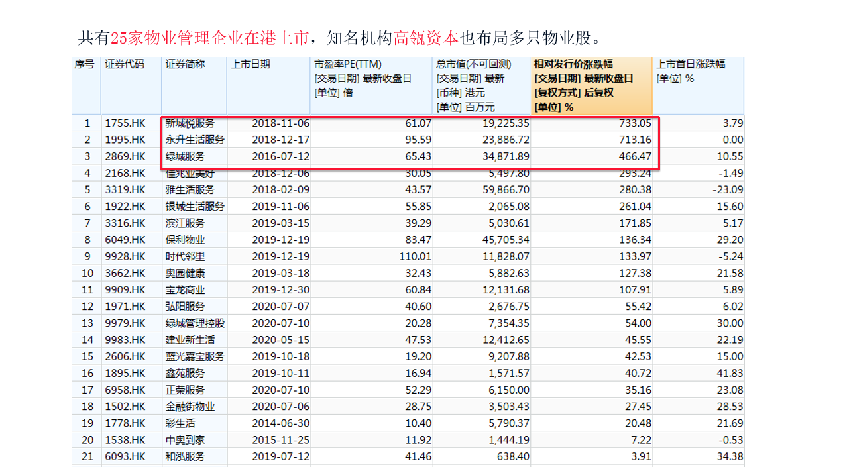Image resolution: width=841 pixels, height=473 pixels.
Task: Select stock code 1995.HK
Action: [x=125, y=140]
